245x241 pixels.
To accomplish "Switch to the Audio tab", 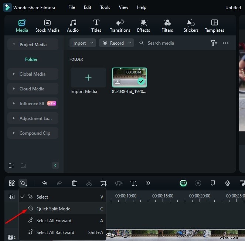I will pos(73,26).
